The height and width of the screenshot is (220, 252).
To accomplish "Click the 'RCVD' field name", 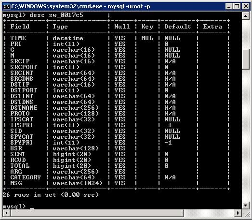I will 18,160.
